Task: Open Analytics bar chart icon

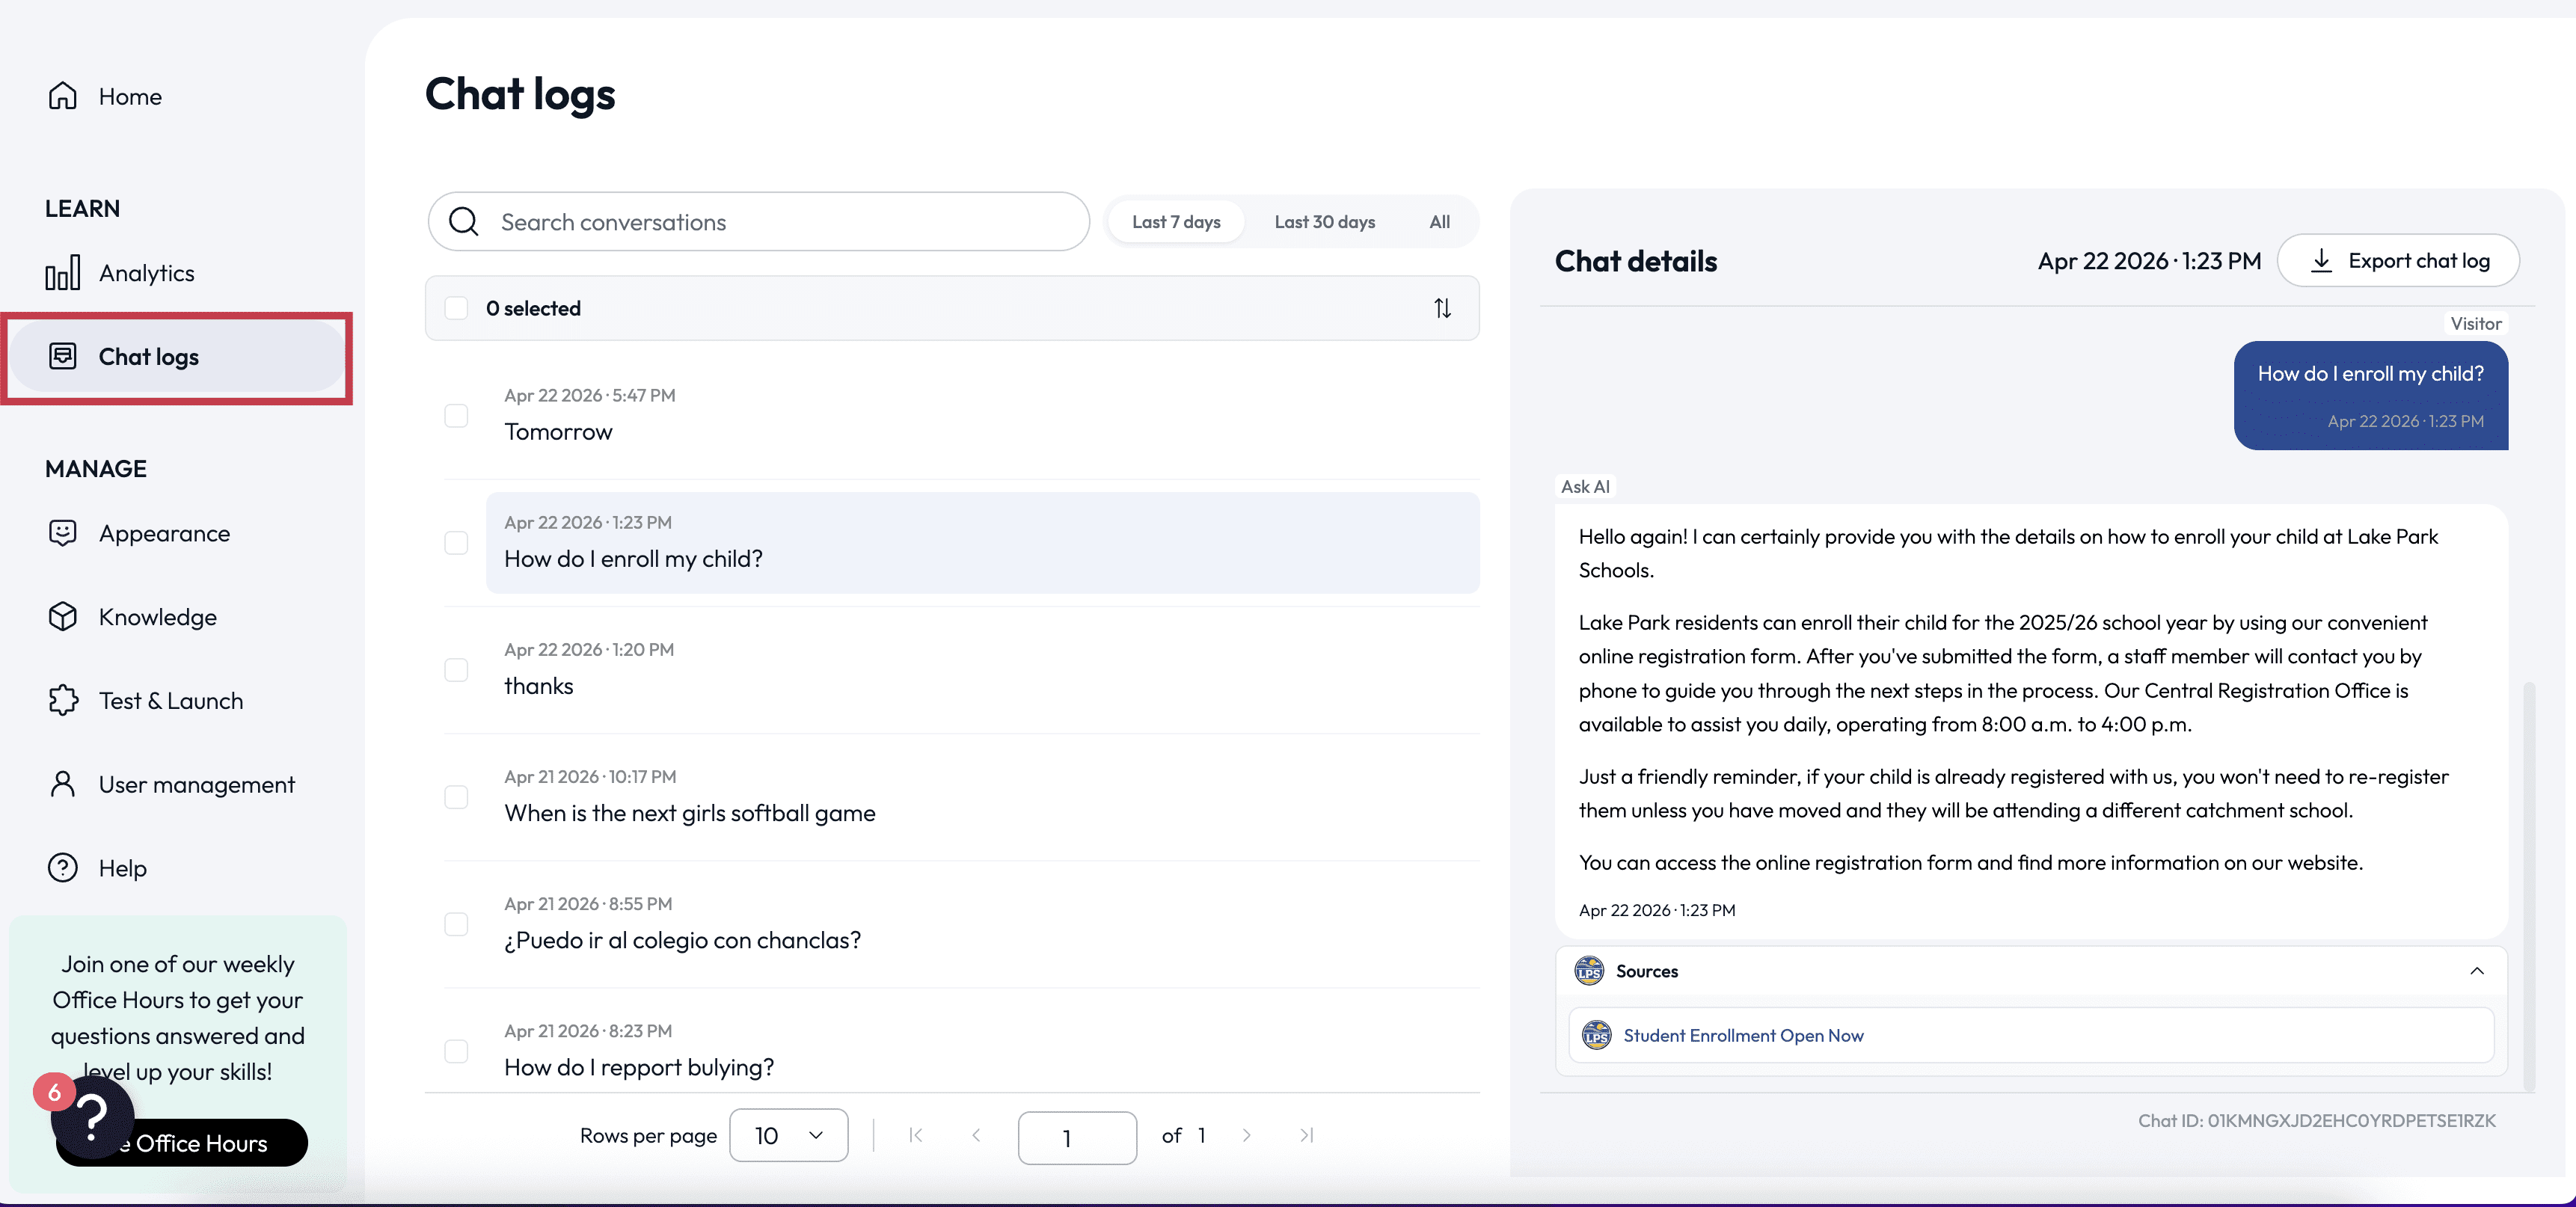Action: 62,273
